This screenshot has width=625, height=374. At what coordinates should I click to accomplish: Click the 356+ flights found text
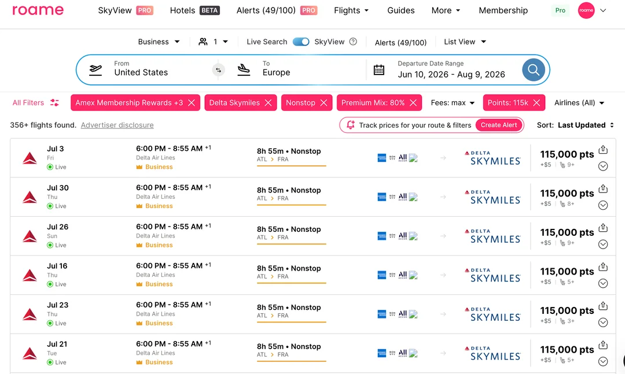coord(43,125)
